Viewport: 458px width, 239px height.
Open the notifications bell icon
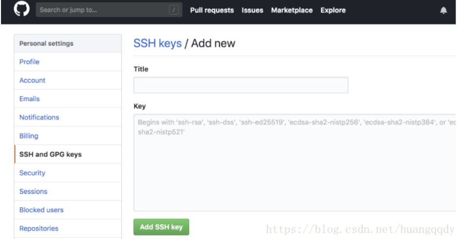pos(443,10)
